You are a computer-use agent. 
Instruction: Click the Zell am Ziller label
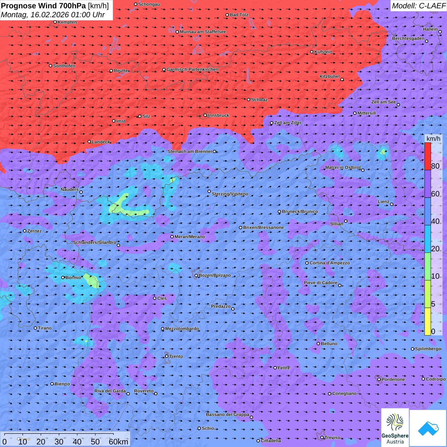pos(288,123)
